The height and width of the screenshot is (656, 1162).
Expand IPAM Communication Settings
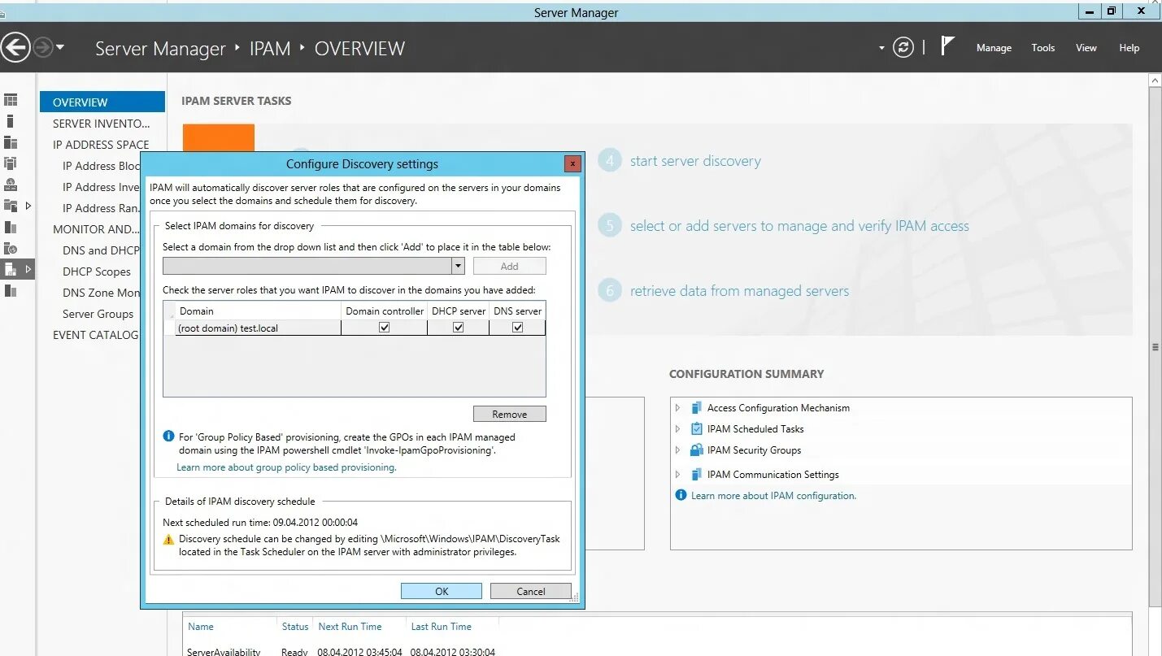click(x=678, y=475)
